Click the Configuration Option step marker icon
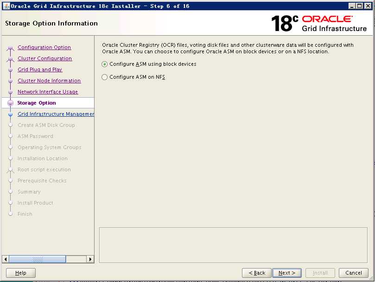The width and height of the screenshot is (375, 282). tap(10, 48)
